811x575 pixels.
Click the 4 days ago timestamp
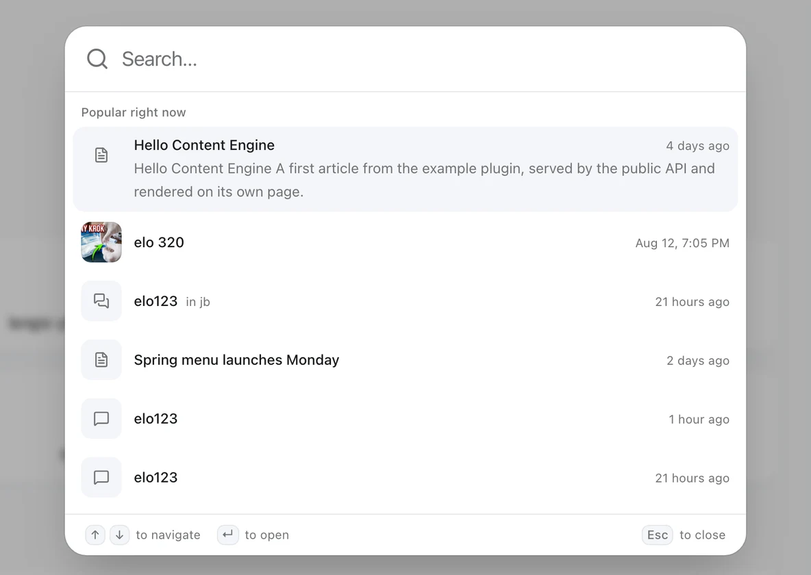click(x=697, y=146)
